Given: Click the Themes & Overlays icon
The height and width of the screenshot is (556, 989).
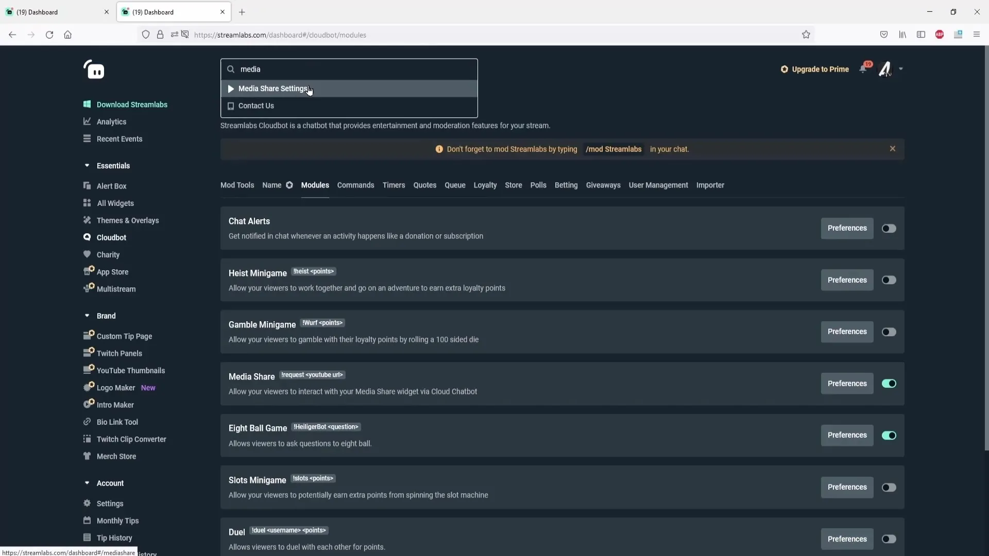Looking at the screenshot, I should (x=87, y=220).
